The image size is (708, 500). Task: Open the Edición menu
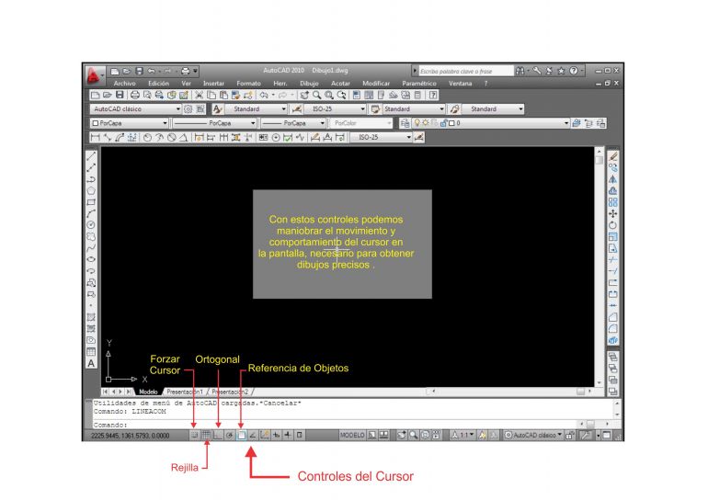[x=158, y=84]
